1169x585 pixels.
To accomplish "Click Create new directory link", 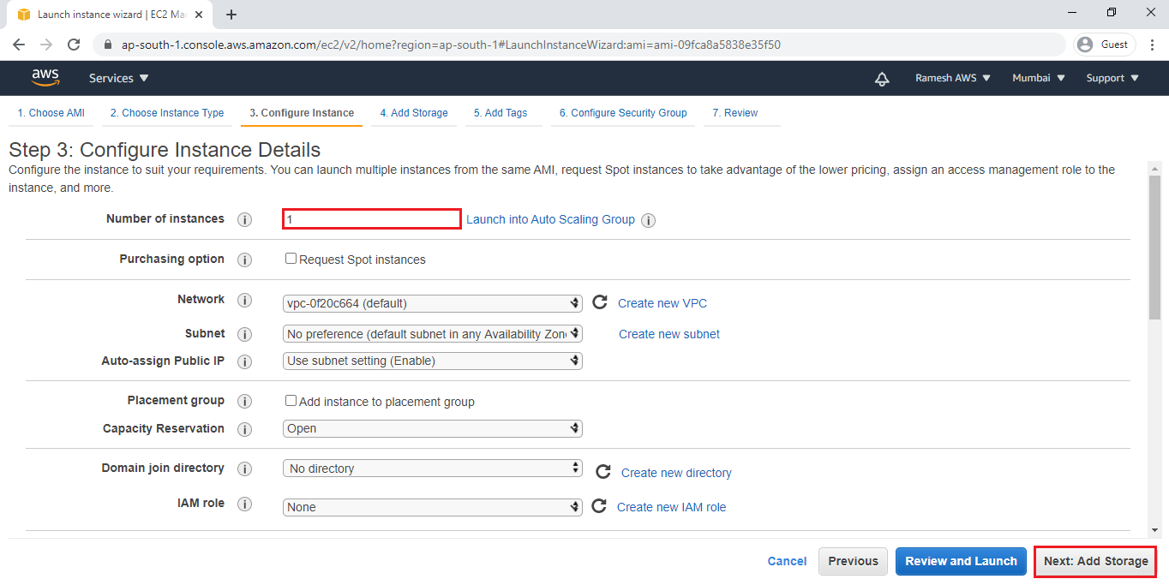I will tap(676, 473).
